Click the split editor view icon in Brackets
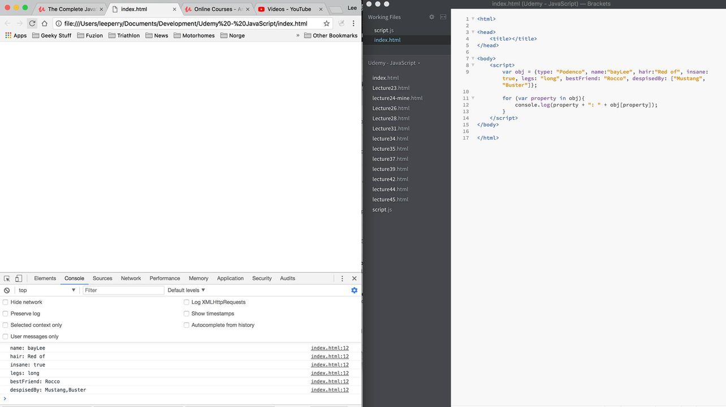This screenshot has width=726, height=407. (x=443, y=17)
